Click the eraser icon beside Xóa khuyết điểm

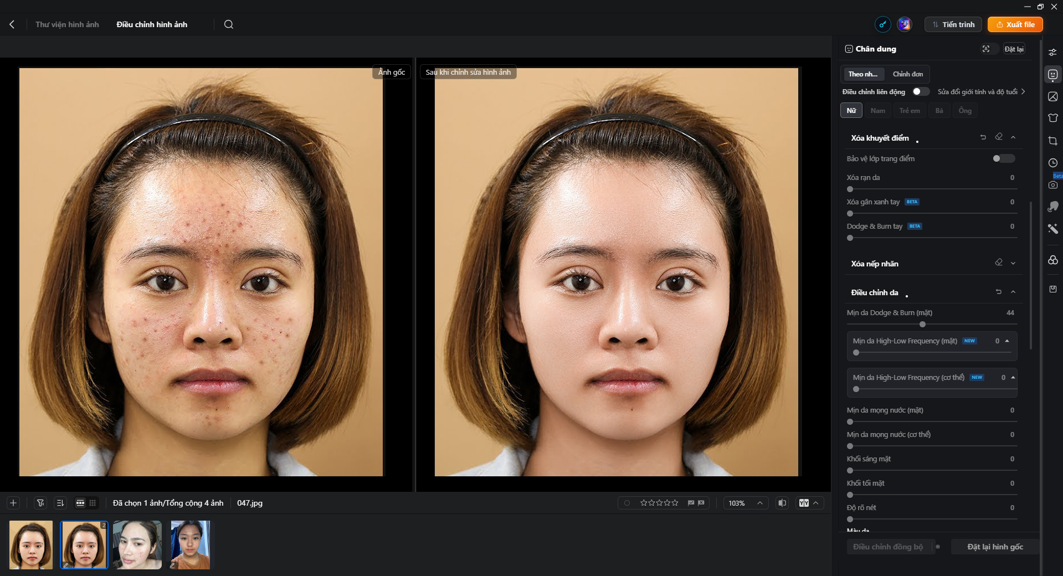tap(999, 137)
